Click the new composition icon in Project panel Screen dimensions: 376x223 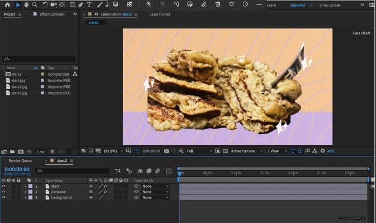pyautogui.click(x=20, y=152)
